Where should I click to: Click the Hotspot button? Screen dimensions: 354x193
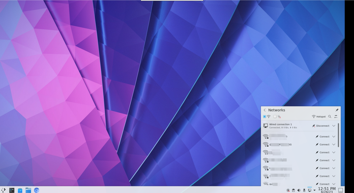319,117
